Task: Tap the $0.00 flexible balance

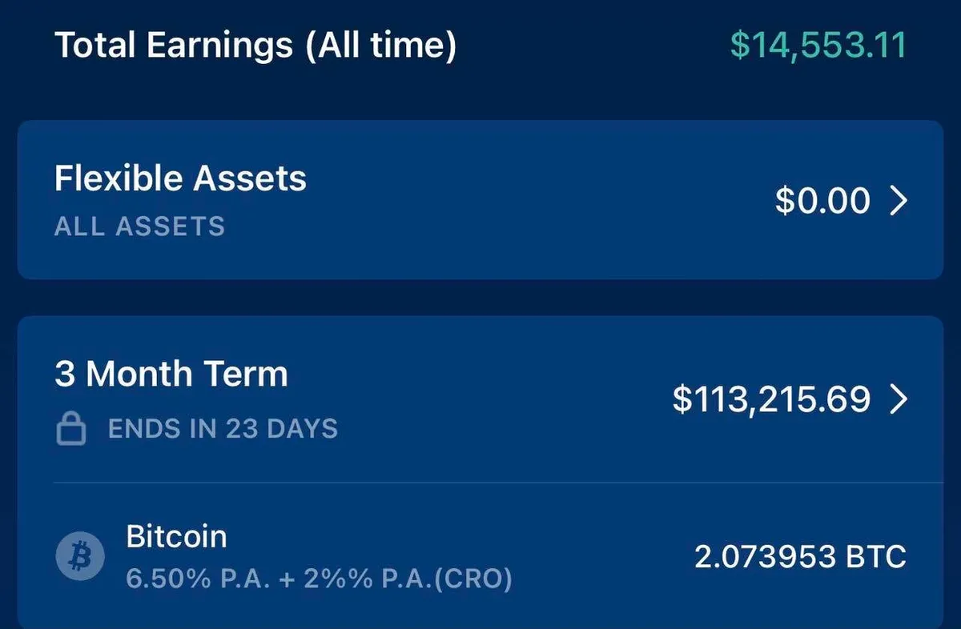Action: (x=822, y=200)
